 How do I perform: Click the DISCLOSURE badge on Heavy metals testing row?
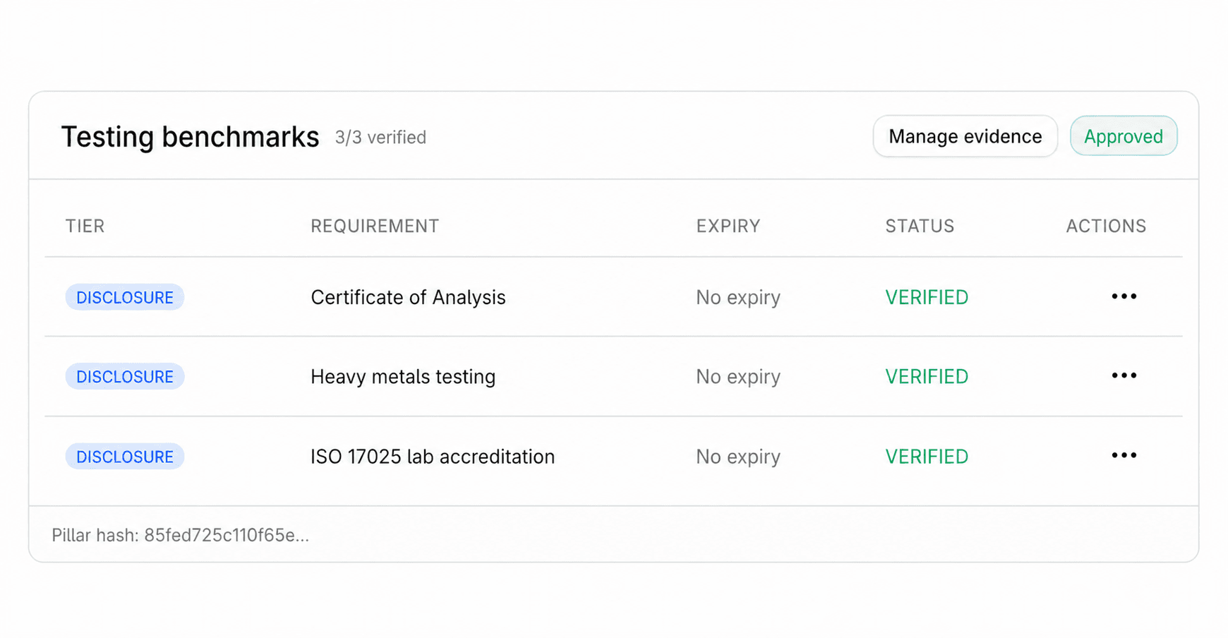click(x=124, y=376)
